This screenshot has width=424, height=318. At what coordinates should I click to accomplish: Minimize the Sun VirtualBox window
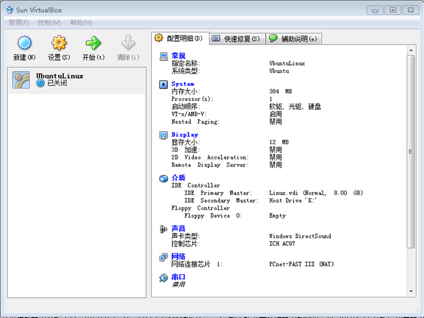click(x=375, y=10)
